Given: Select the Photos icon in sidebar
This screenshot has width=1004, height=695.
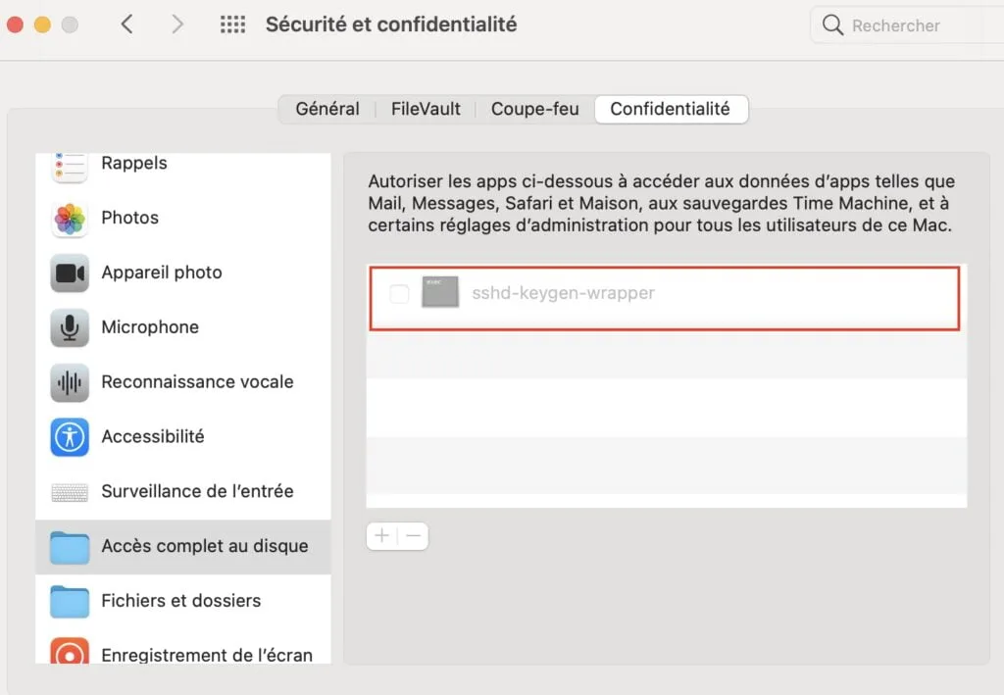Looking at the screenshot, I should click(70, 219).
